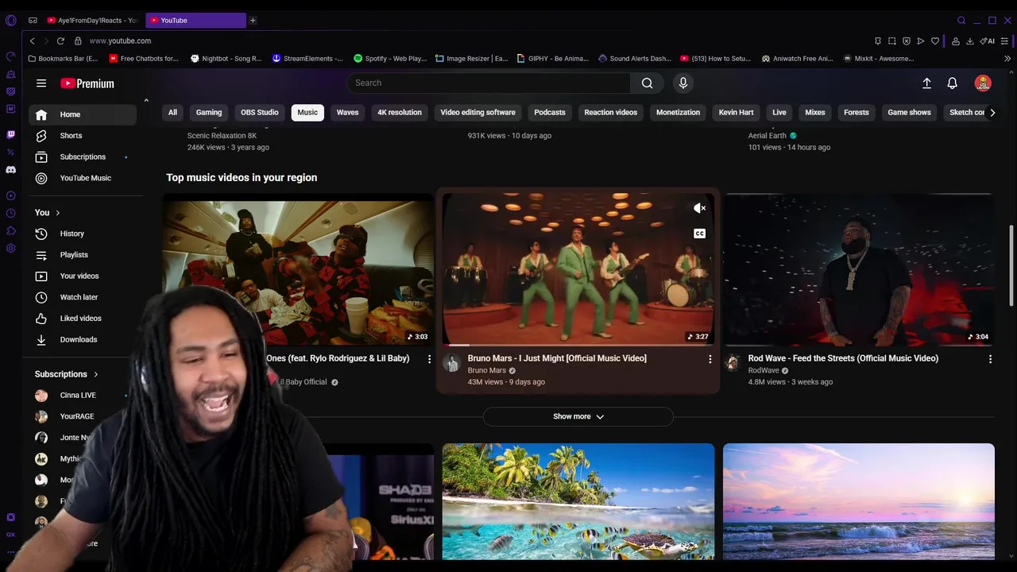Open Easy Setup sliders icon
The image size is (1017, 572).
[1006, 41]
